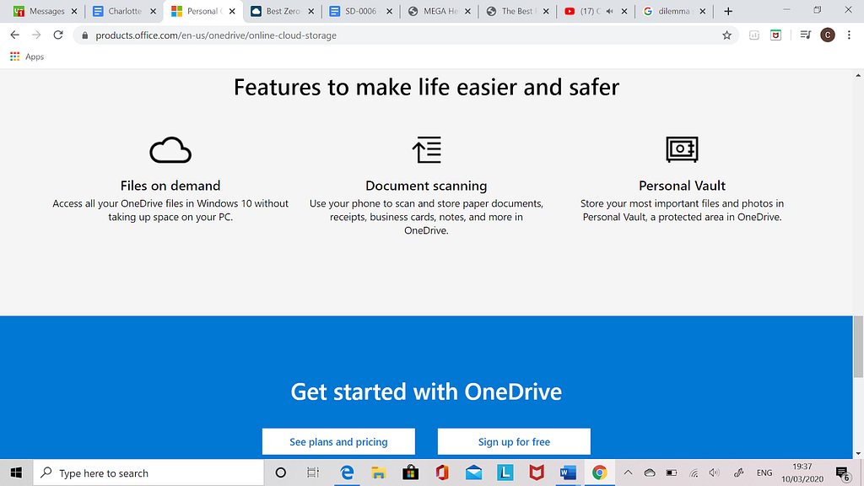Click the Document scanning heading
864x486 pixels.
tap(426, 186)
